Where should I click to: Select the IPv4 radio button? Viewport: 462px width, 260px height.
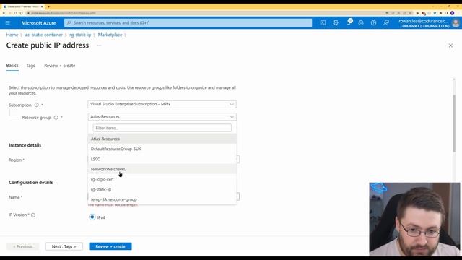click(x=92, y=217)
